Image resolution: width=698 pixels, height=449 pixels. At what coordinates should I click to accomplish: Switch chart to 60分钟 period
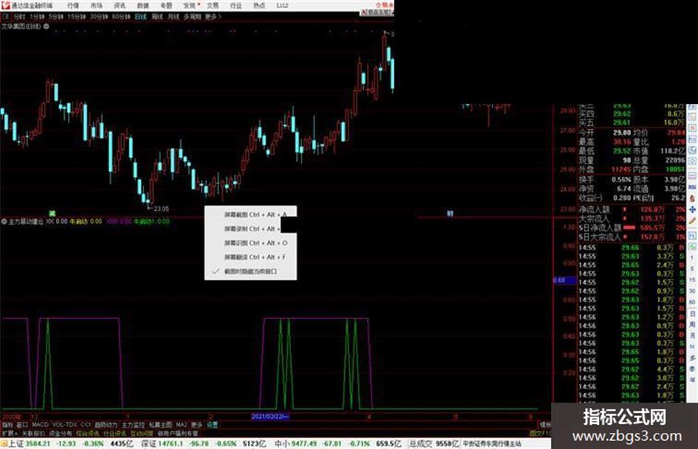(x=121, y=17)
